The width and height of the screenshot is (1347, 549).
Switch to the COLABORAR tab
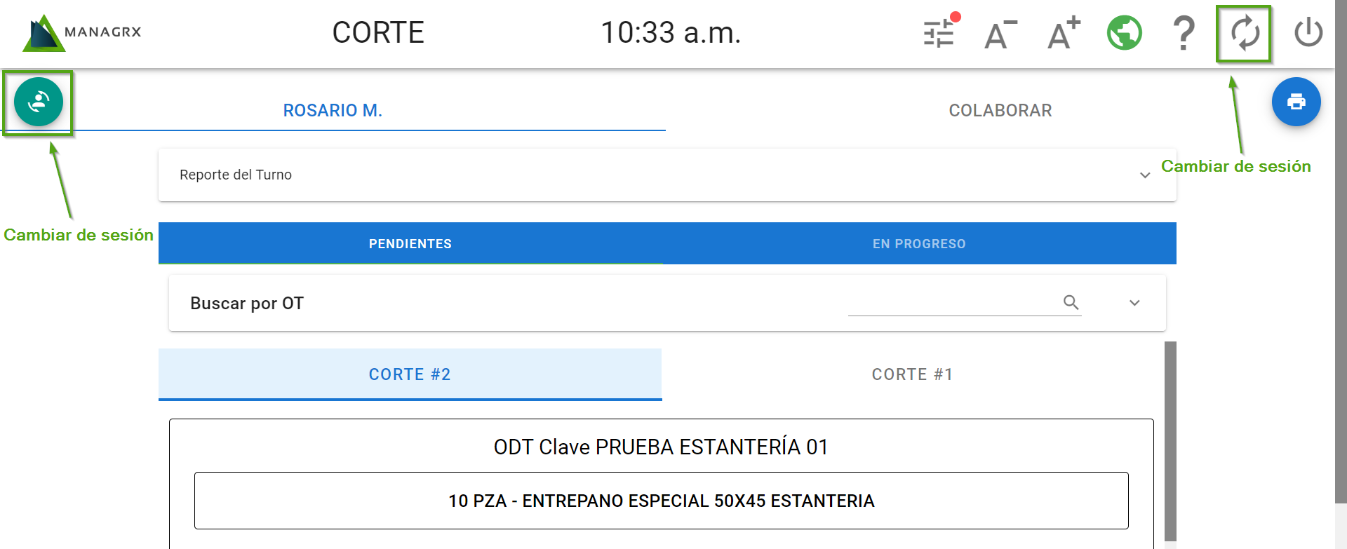click(1000, 111)
